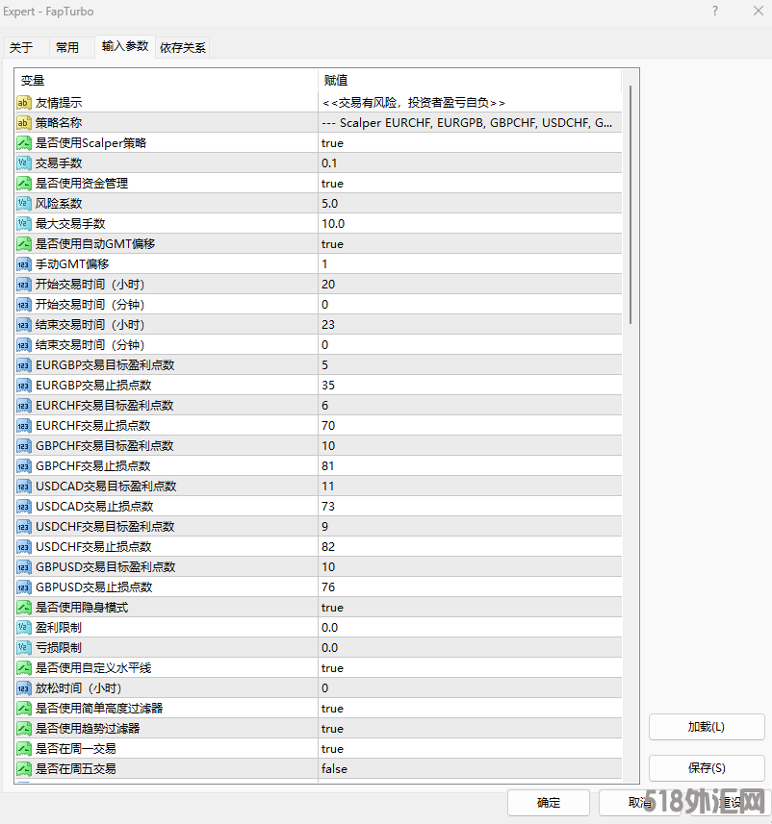Click the 变量 column header
The height and width of the screenshot is (824, 772).
pos(167,81)
